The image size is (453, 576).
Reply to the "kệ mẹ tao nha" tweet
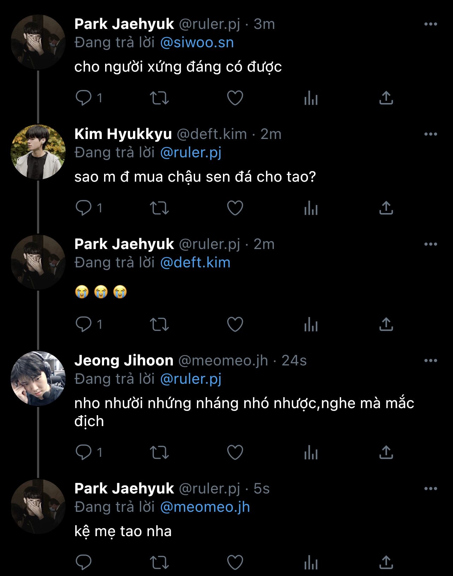coord(84,562)
